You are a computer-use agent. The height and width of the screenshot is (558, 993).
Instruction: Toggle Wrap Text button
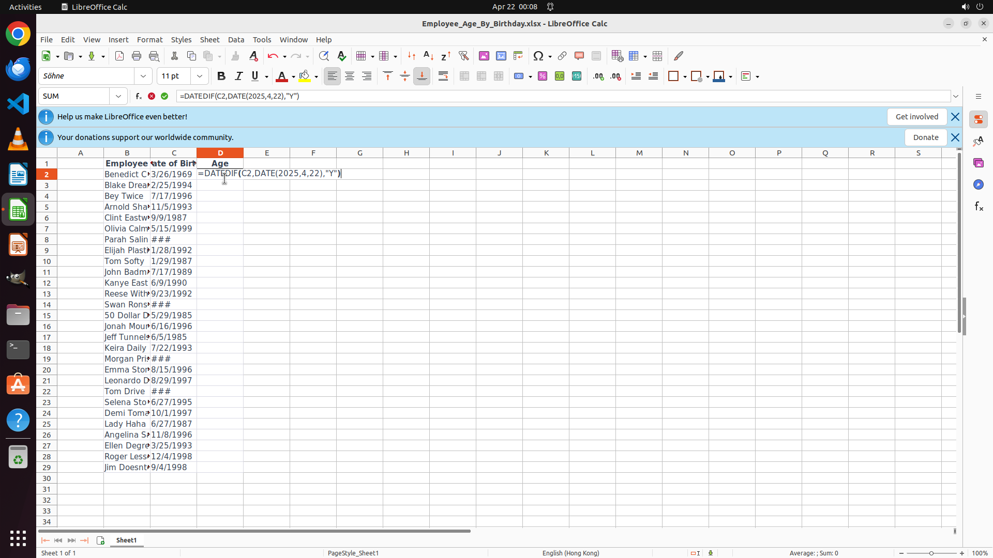coord(443,76)
